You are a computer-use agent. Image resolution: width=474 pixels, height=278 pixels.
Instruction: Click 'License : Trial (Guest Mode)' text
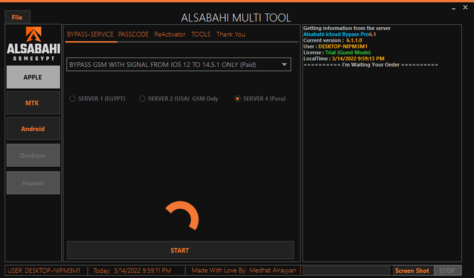[337, 53]
